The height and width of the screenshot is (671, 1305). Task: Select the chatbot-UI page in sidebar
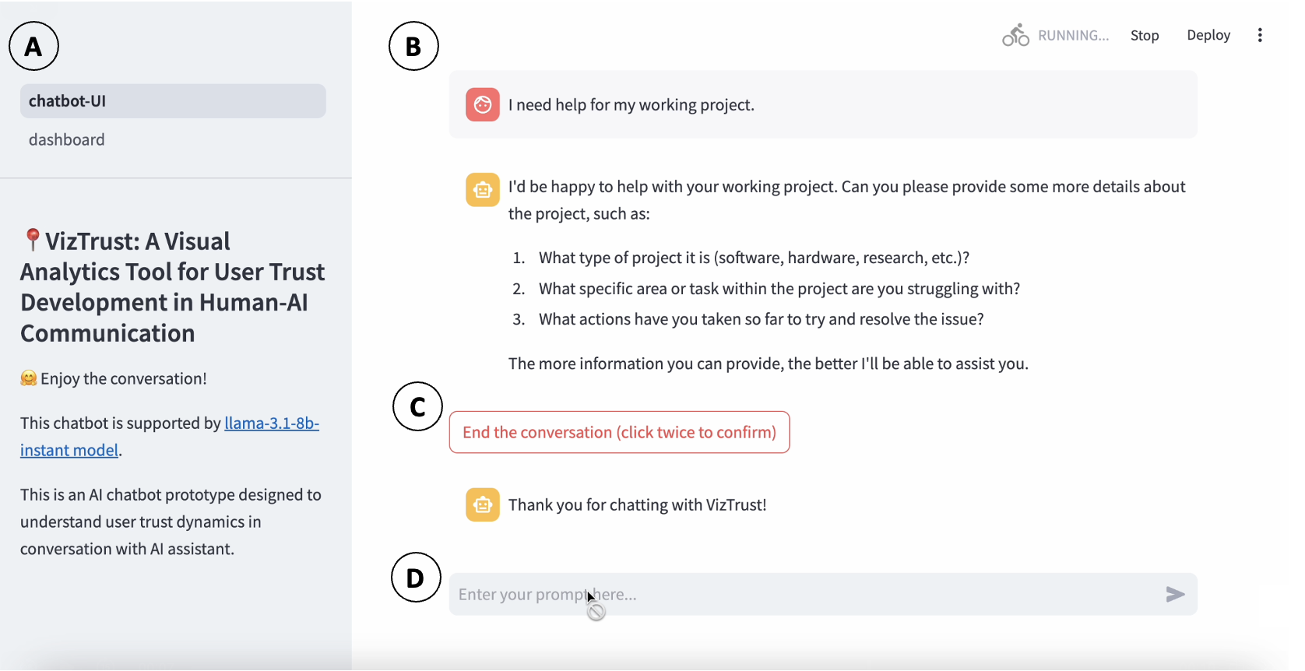point(172,101)
